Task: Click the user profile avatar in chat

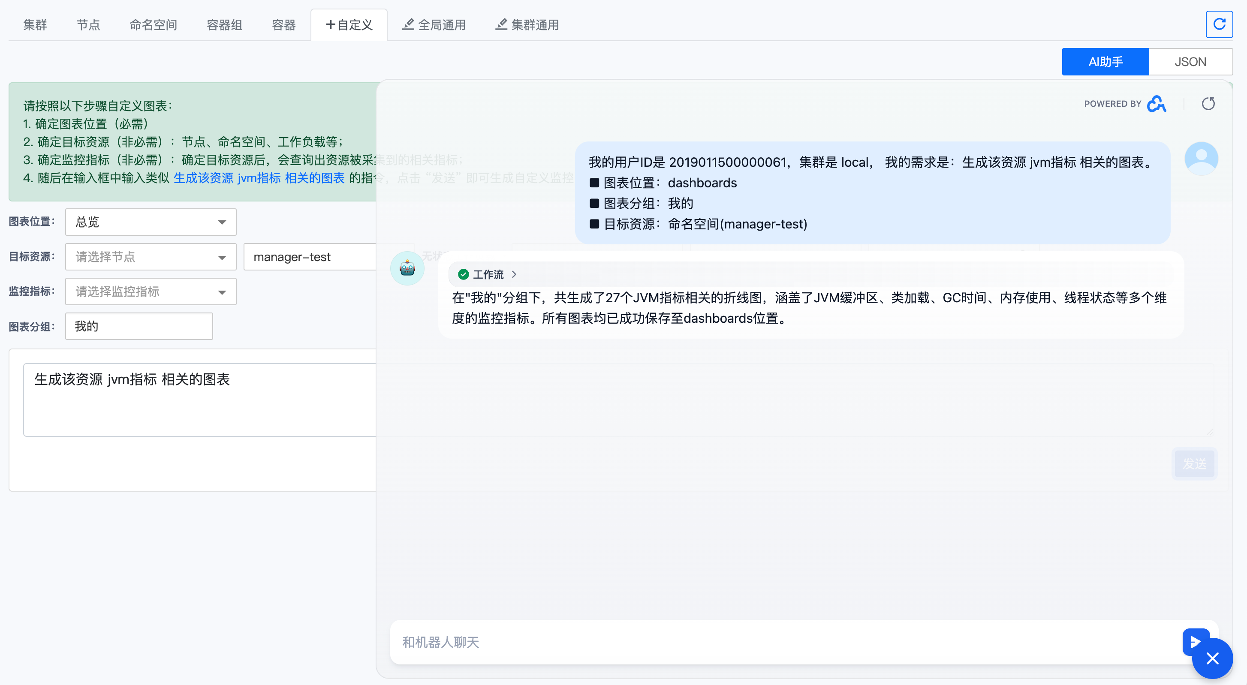Action: [1201, 158]
